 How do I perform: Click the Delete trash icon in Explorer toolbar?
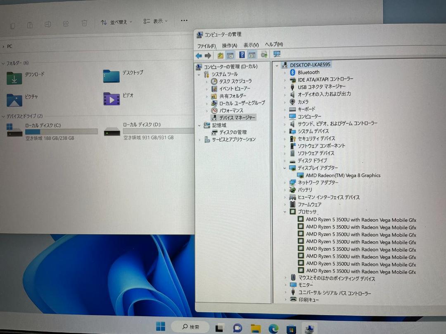coord(84,23)
